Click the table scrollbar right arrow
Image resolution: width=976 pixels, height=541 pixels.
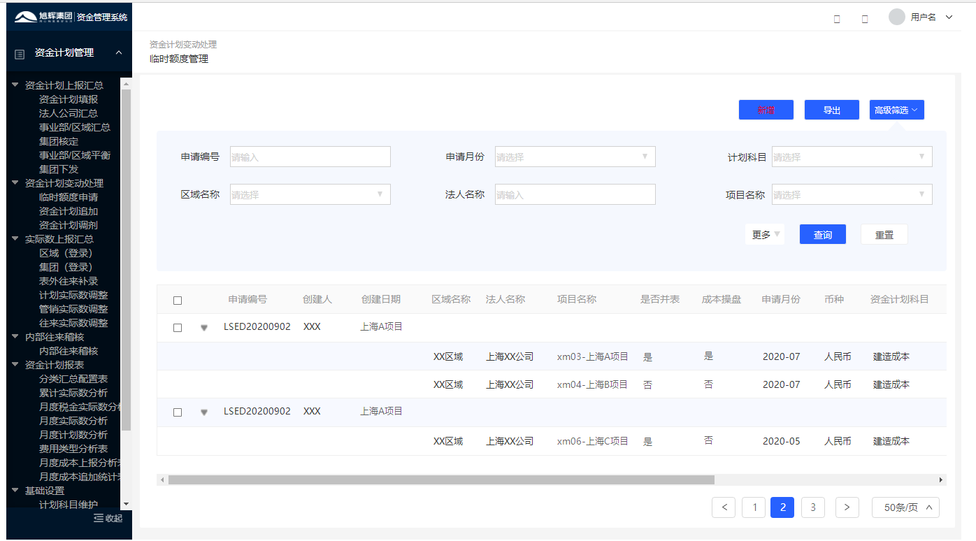(941, 480)
